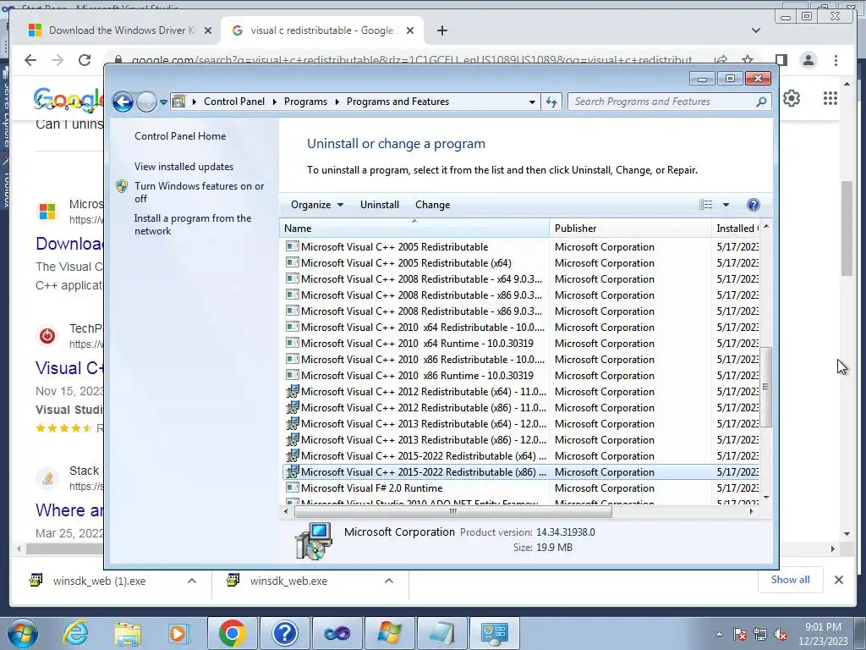Expand the address bar history dropdown
Screen dimensions: 866x650
(532, 102)
